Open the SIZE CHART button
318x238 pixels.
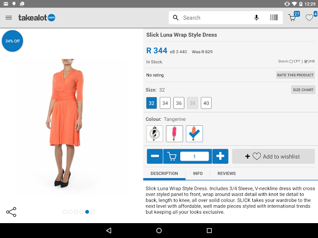tap(303, 90)
